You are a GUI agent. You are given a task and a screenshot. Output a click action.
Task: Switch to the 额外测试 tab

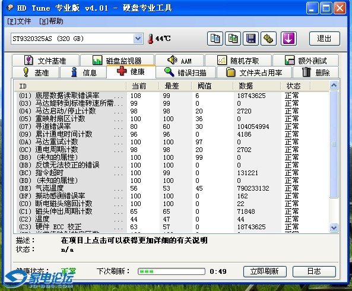[306, 61]
